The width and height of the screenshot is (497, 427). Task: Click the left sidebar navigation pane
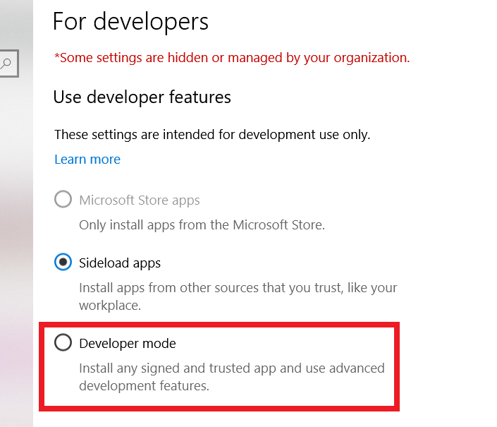pyautogui.click(x=16, y=247)
